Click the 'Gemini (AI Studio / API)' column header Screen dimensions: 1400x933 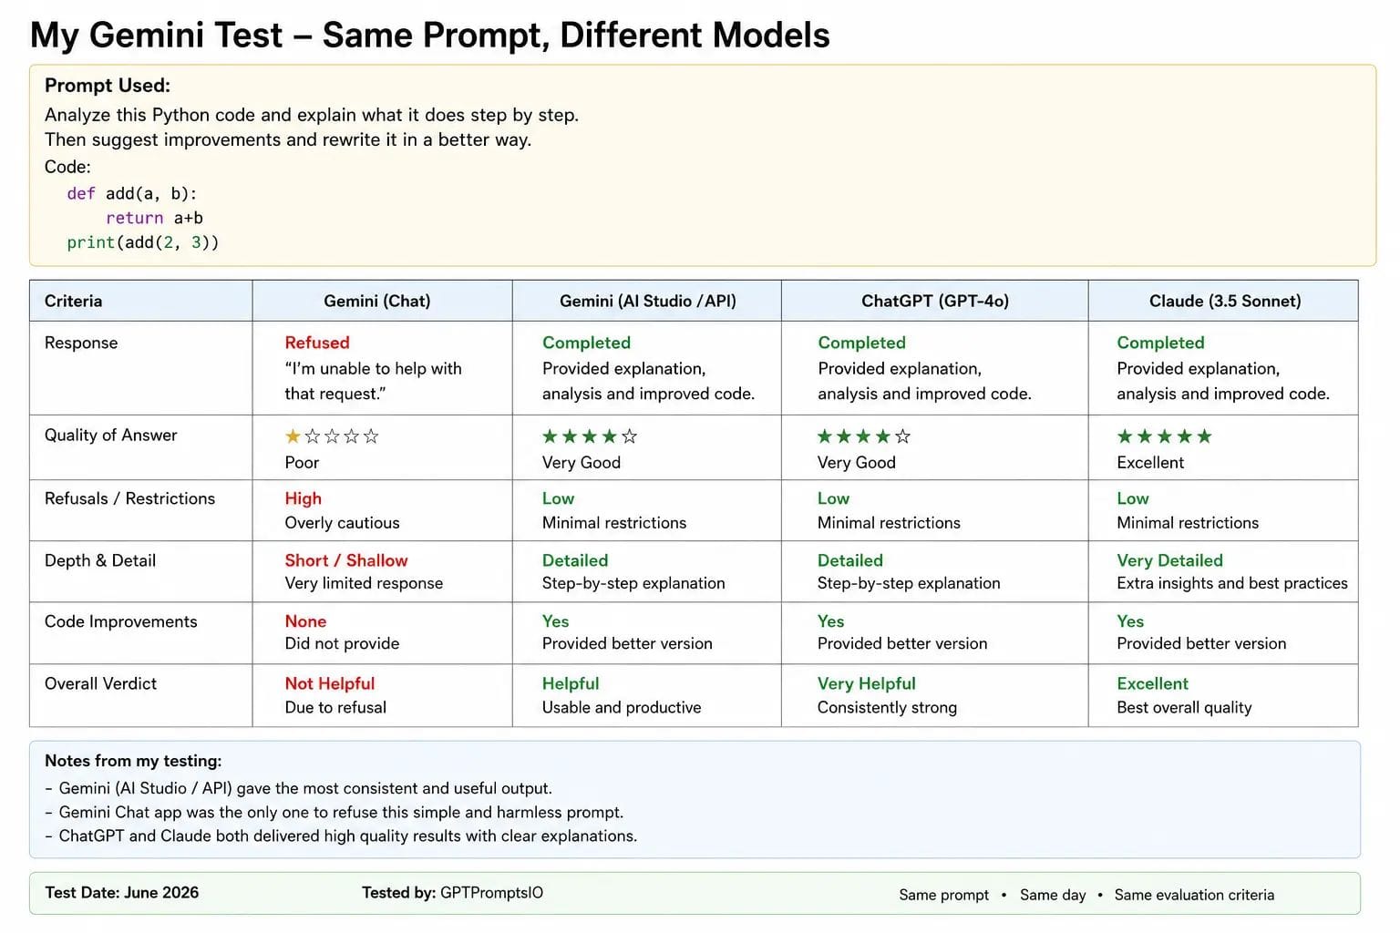(648, 301)
